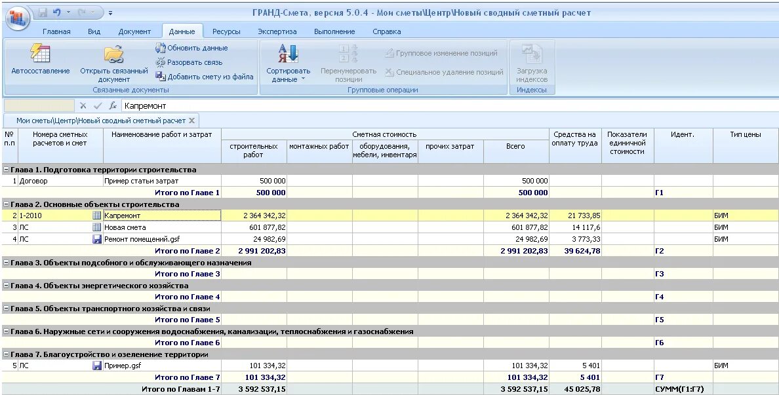Click Групповое изменение позиций
Image resolution: width=779 pixels, height=395 pixels.
coord(441,53)
